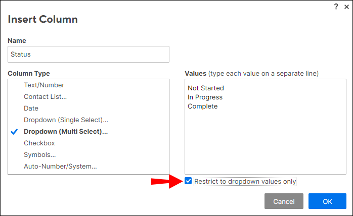Confirm with the OK button
The image size is (353, 216).
[327, 201]
